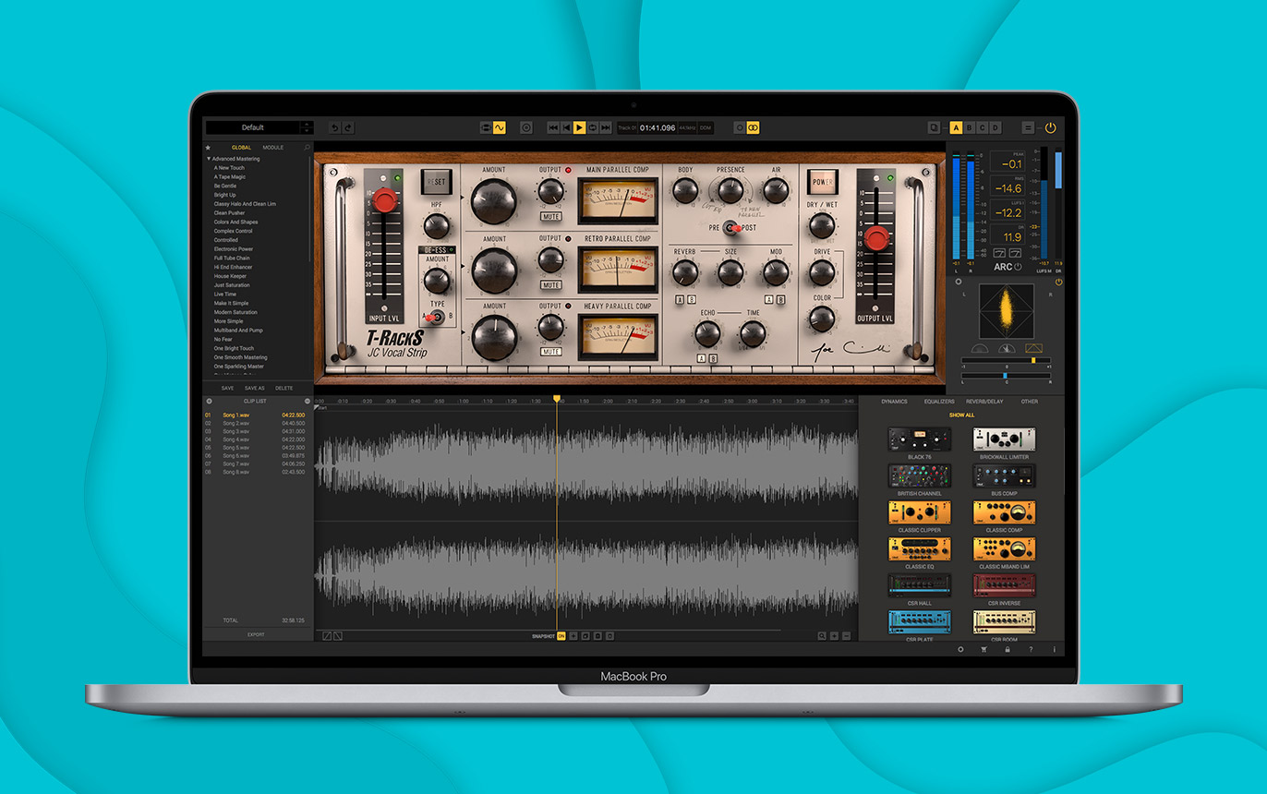Open favorites star in preset browser
The height and width of the screenshot is (794, 1267).
click(x=208, y=148)
